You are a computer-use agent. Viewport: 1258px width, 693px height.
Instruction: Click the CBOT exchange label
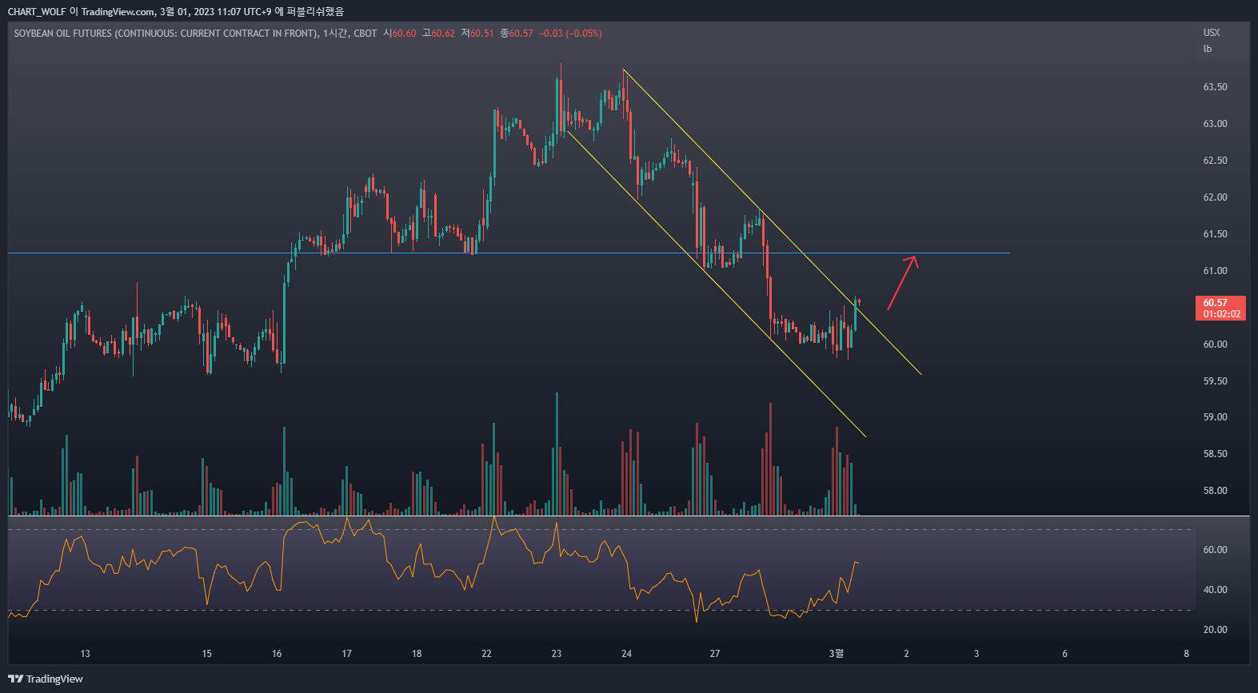coord(365,34)
